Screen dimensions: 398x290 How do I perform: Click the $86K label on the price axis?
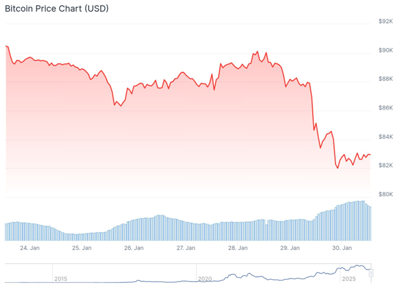coord(385,108)
